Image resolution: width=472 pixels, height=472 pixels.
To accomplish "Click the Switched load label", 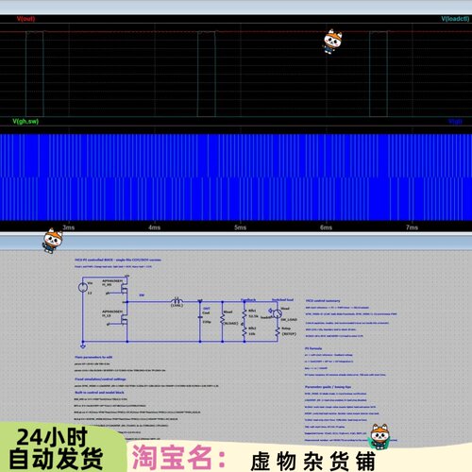I will pos(282,299).
